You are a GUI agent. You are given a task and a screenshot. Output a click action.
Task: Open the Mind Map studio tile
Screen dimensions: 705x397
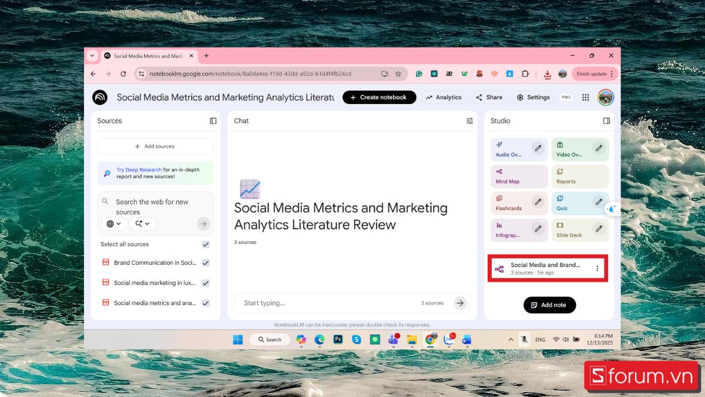pyautogui.click(x=519, y=176)
